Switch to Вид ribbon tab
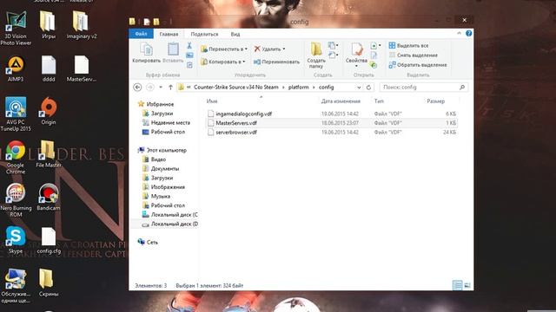This screenshot has width=556, height=312. pyautogui.click(x=235, y=34)
